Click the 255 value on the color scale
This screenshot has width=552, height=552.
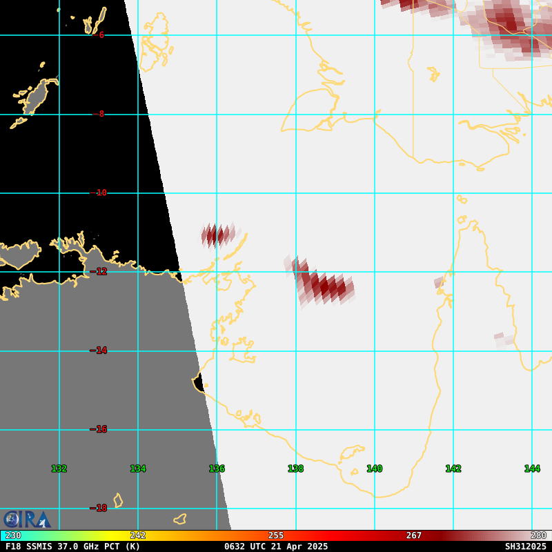(276, 535)
